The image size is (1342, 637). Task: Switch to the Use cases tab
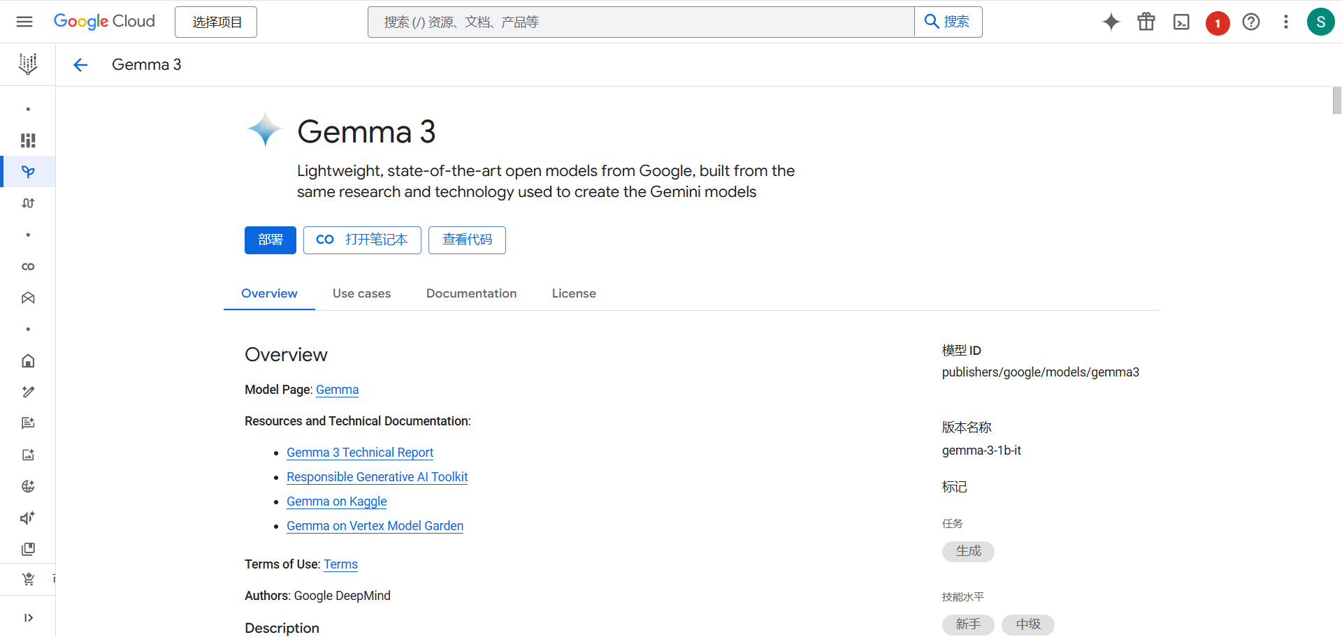(361, 293)
